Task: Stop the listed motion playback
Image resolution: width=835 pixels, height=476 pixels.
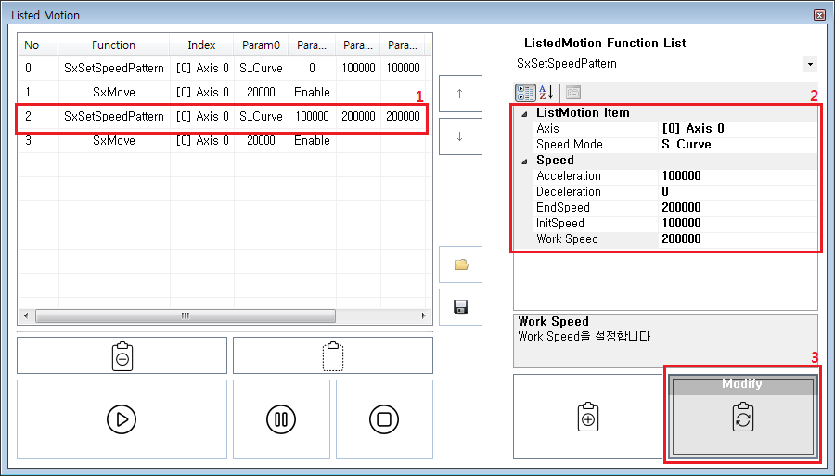Action: [x=383, y=419]
